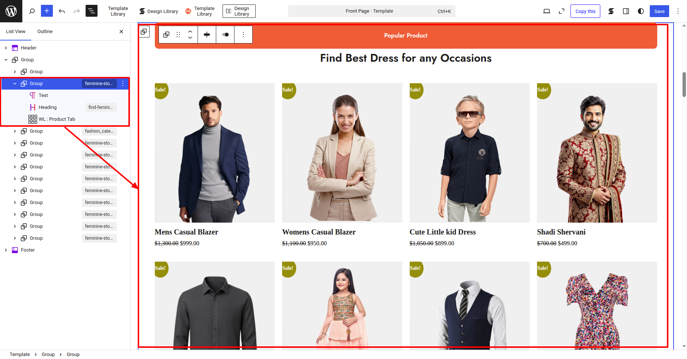687x359 pixels.
Task: Expand the Header item in list view
Action: tap(6, 48)
